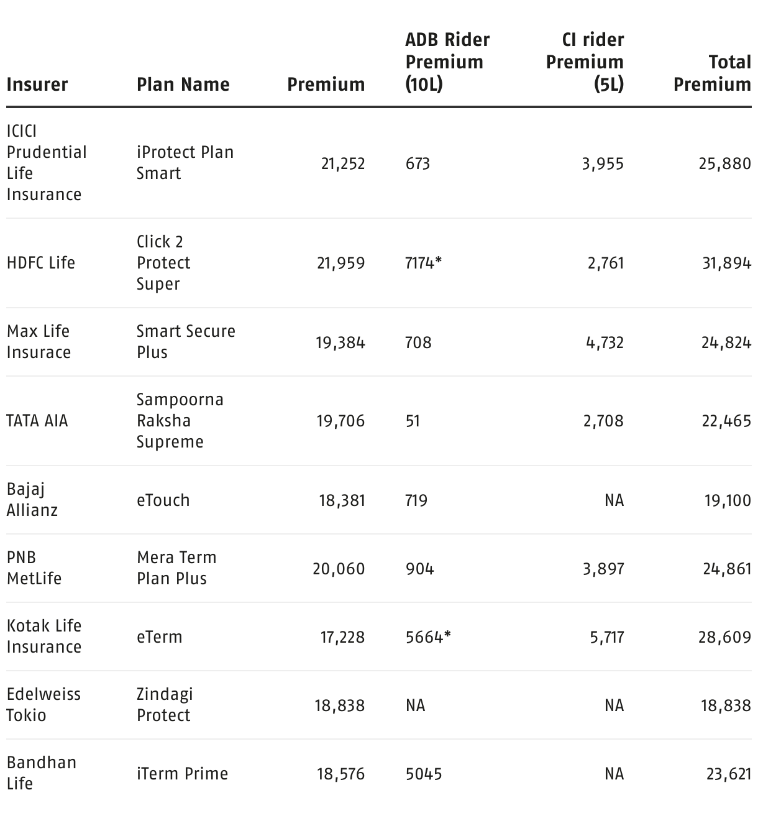Click the HDFC Life insurer cell
The width and height of the screenshot is (758, 813).
click(41, 263)
